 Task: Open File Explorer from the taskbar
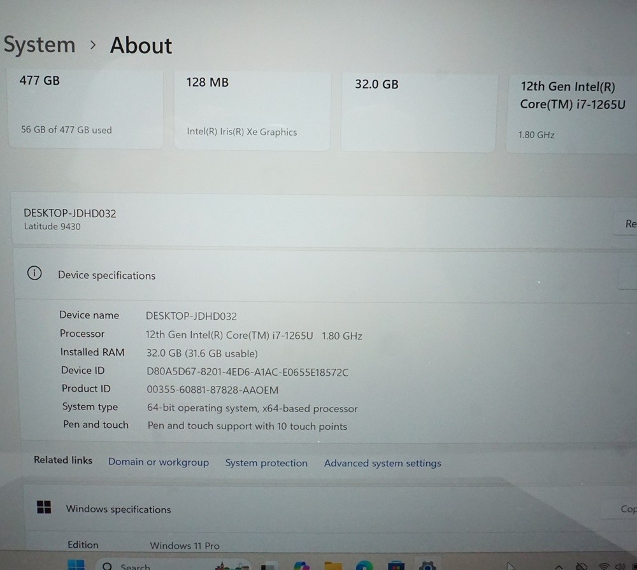[333, 566]
